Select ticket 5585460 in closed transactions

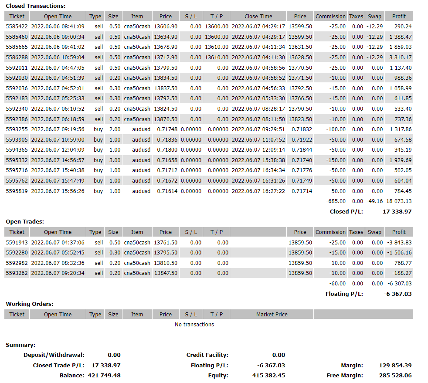click(17, 37)
